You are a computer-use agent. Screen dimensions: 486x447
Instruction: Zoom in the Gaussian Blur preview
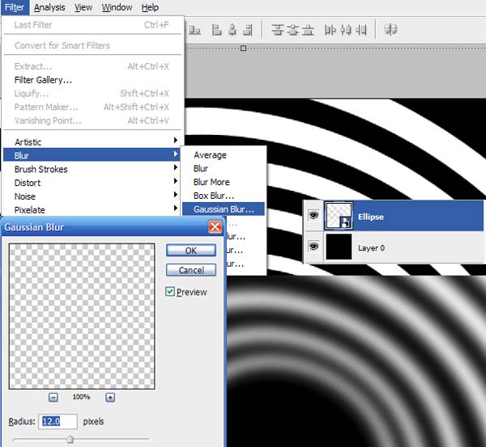tap(110, 397)
